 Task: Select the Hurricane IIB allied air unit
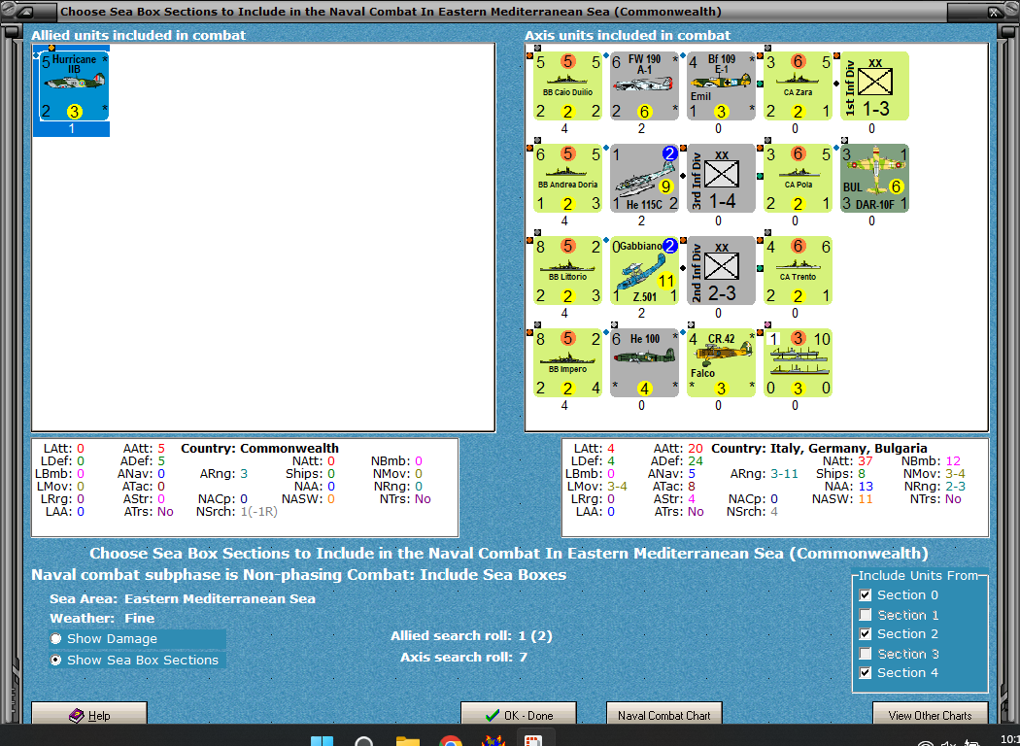point(74,85)
